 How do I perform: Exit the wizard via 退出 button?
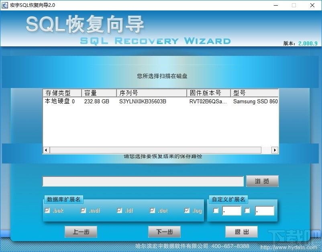pyautogui.click(x=242, y=232)
